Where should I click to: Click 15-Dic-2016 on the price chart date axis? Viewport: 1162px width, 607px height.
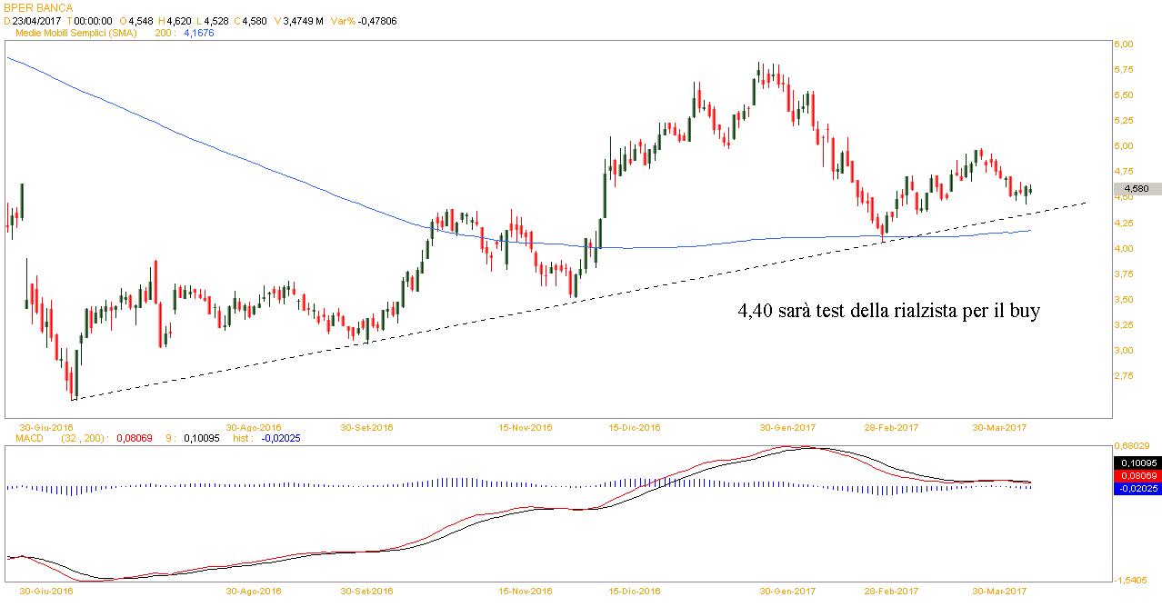point(634,426)
